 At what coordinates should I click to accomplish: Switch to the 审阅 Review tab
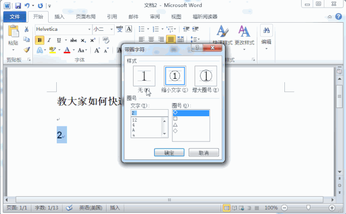click(155, 17)
